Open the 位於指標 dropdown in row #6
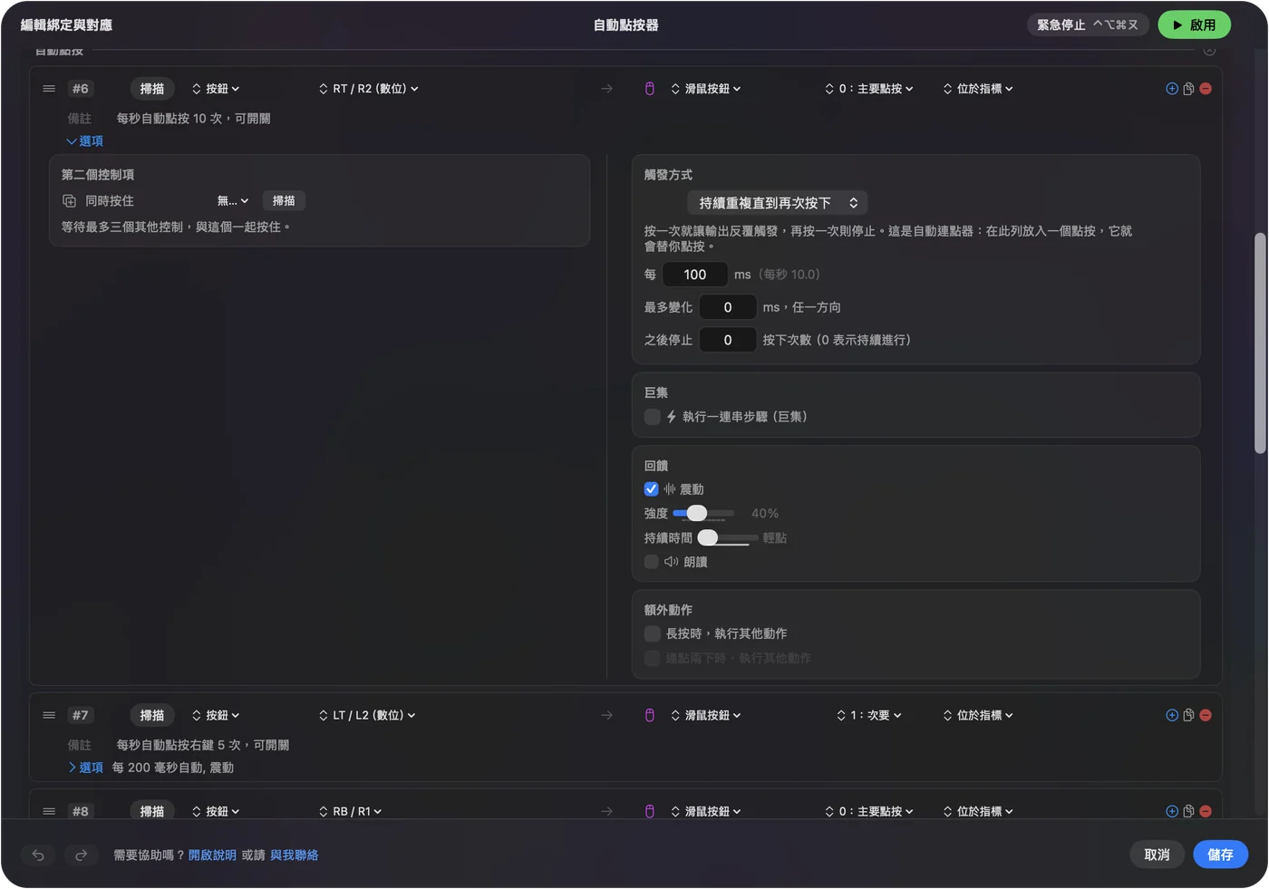The width and height of the screenshot is (1269, 889). click(x=978, y=89)
